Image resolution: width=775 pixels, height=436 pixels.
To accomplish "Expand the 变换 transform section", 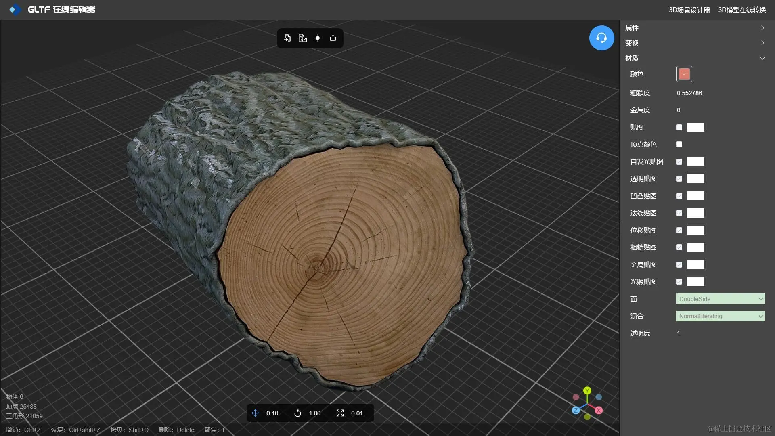I will (x=694, y=43).
